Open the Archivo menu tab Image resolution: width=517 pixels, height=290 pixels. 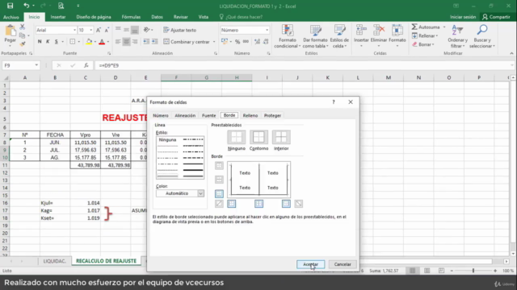11,17
